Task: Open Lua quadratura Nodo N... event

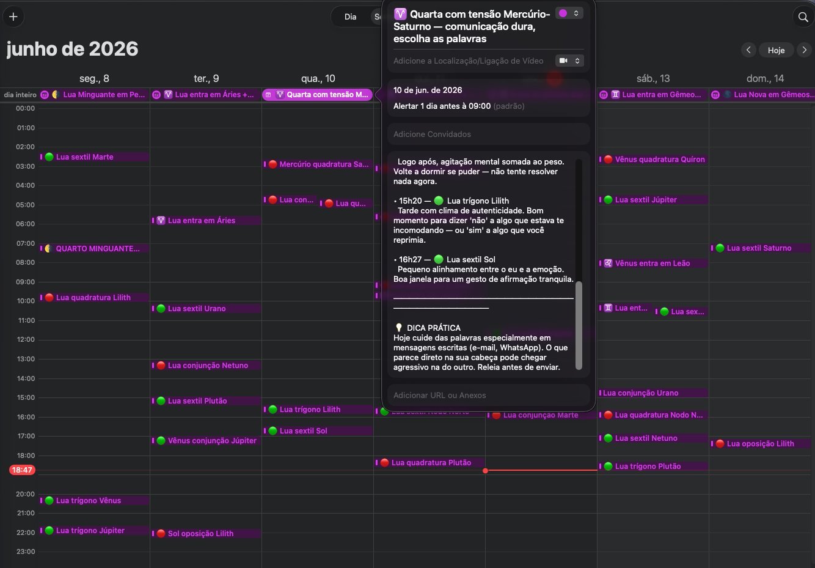Action: click(654, 415)
